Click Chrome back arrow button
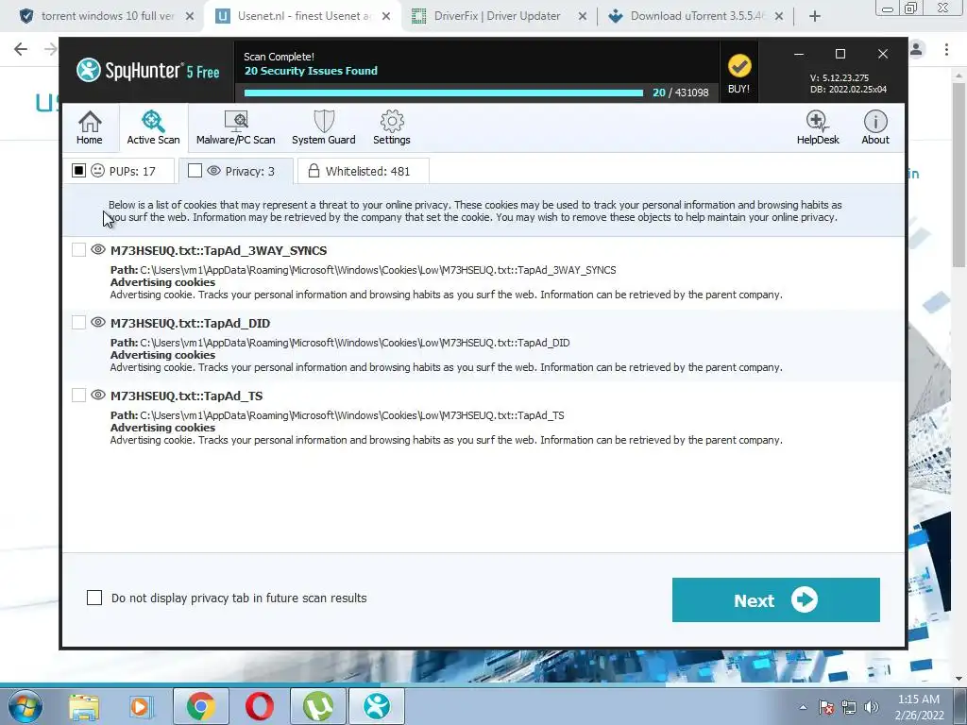Image resolution: width=967 pixels, height=725 pixels. (21, 49)
